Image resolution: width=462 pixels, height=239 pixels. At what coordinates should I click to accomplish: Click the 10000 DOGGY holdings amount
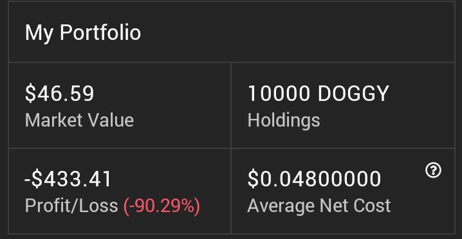(319, 94)
